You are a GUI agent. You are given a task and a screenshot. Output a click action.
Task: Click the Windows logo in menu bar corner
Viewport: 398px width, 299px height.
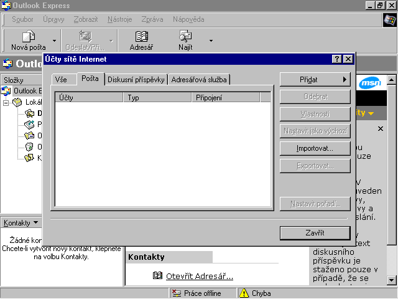[x=390, y=19]
